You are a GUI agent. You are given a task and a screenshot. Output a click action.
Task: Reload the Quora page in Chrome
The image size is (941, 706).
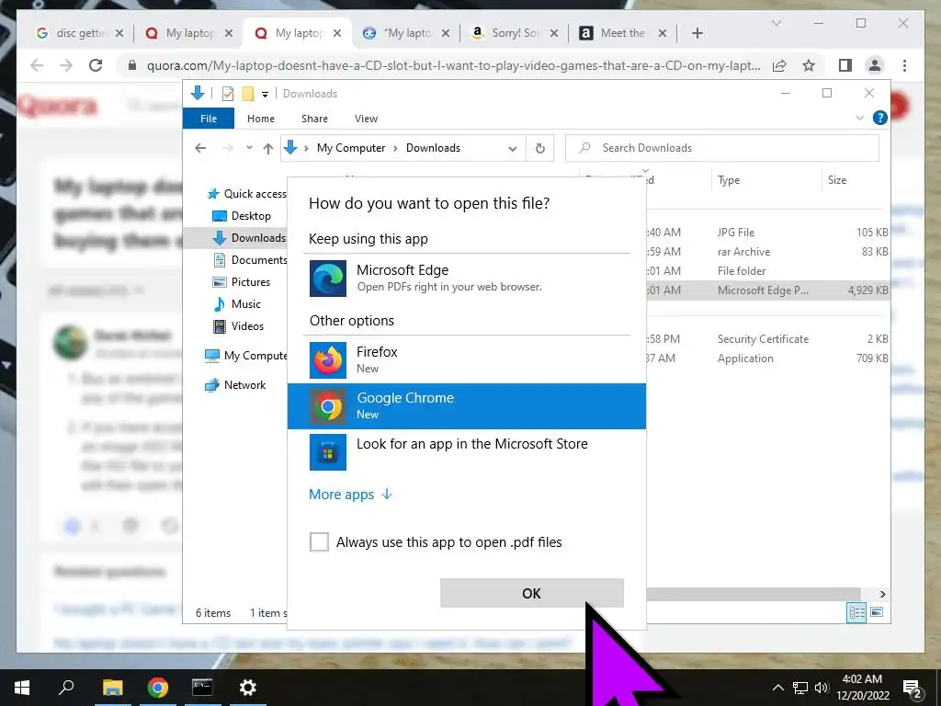pyautogui.click(x=96, y=65)
